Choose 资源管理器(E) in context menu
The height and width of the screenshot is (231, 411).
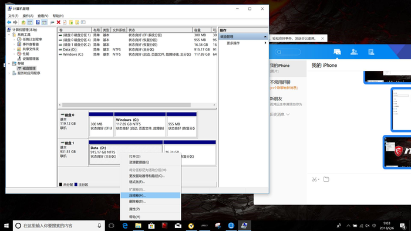(150, 162)
